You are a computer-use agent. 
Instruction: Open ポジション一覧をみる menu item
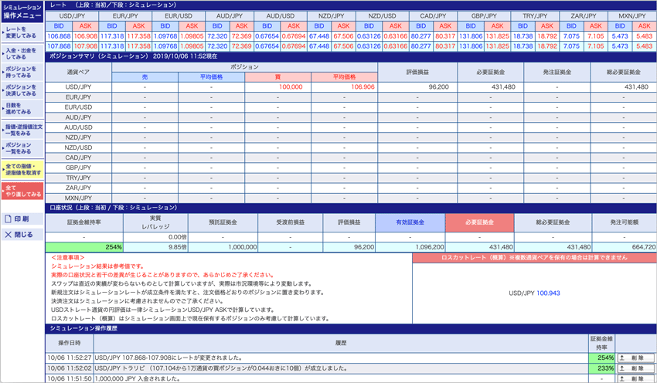tap(22, 148)
